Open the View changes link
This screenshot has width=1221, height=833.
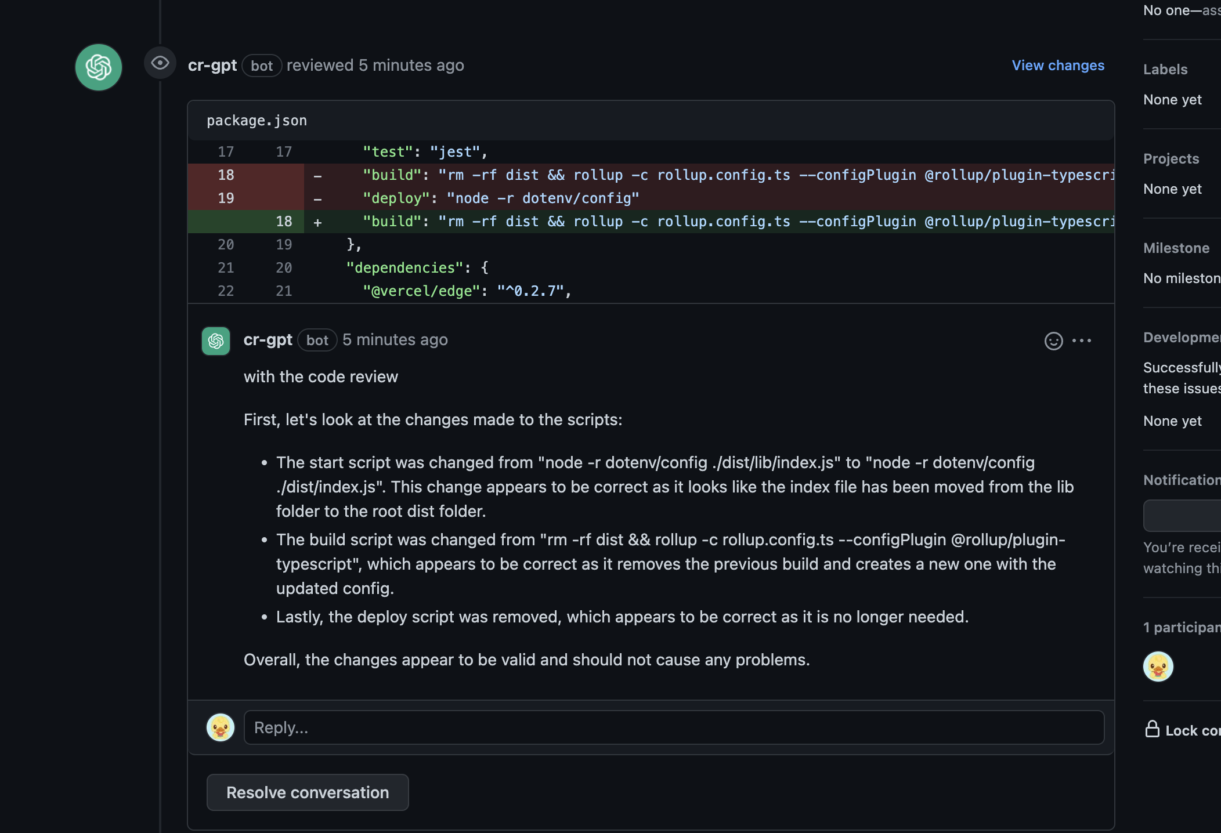point(1058,66)
